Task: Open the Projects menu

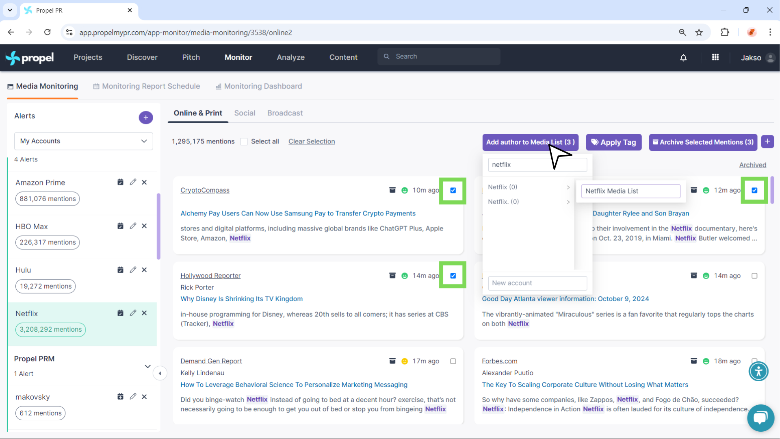Action: [88, 57]
